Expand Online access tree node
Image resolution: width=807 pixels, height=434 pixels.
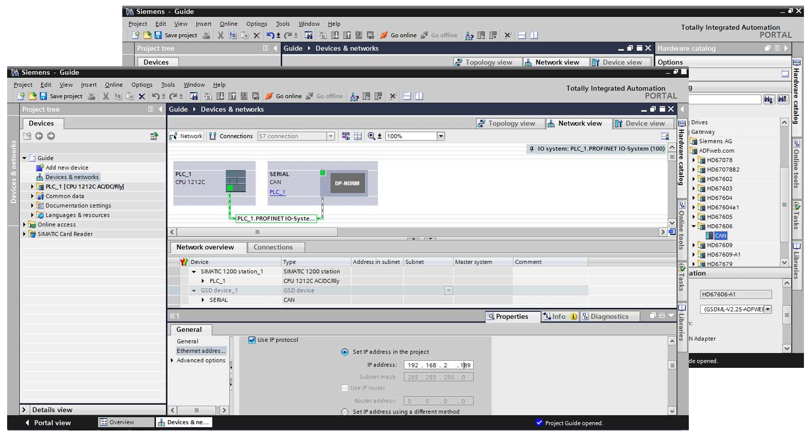(x=24, y=224)
